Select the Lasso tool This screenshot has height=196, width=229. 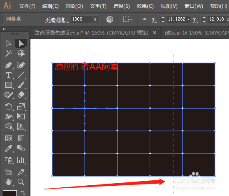(x=21, y=54)
